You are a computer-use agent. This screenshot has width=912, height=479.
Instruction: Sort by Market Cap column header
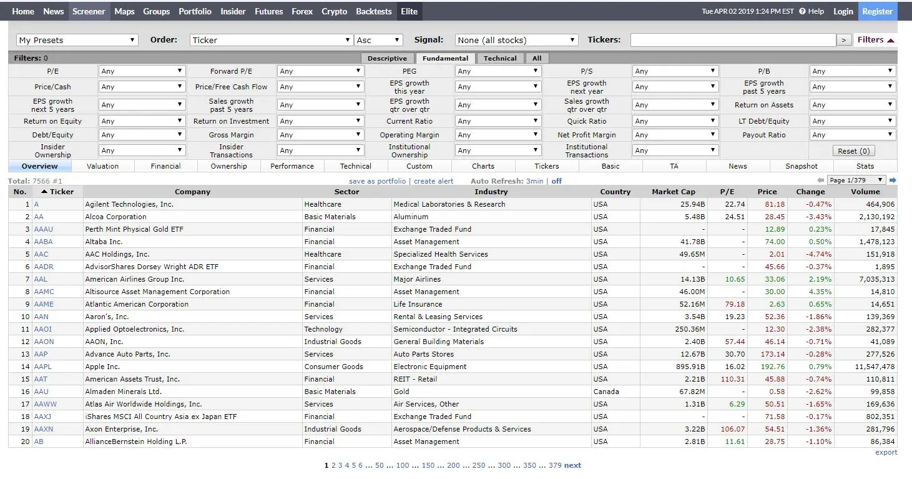pos(674,192)
